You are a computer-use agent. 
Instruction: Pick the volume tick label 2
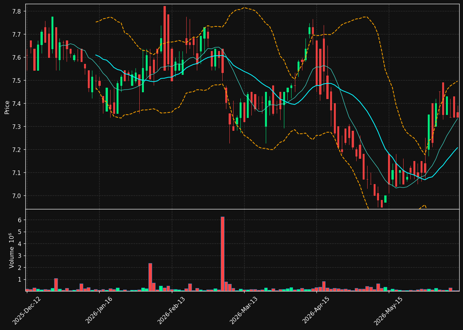tap(20, 268)
